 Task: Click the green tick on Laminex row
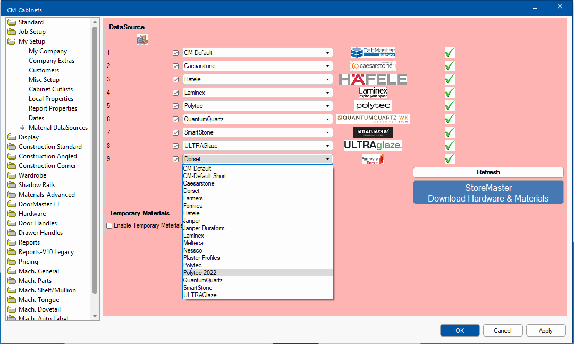click(450, 93)
